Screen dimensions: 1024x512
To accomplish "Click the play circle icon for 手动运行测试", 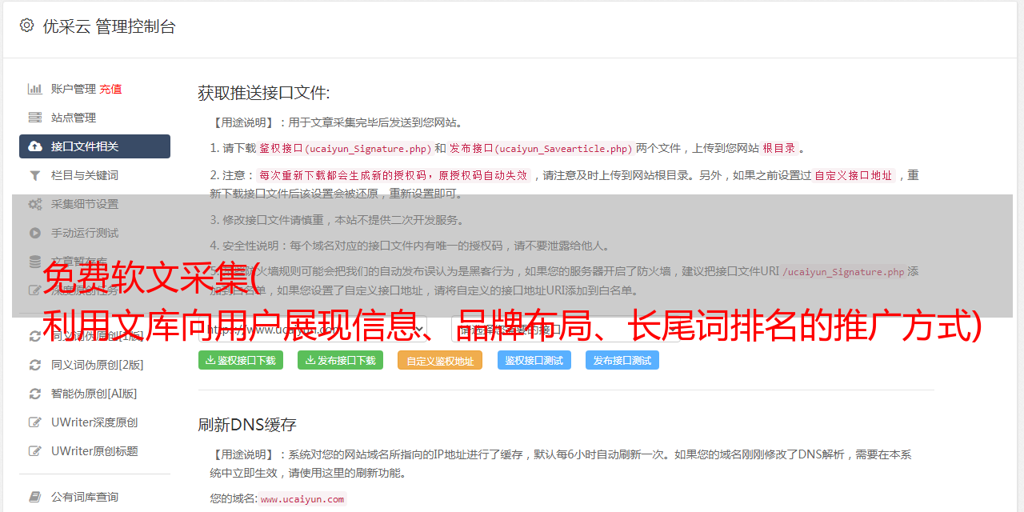I will pos(35,233).
